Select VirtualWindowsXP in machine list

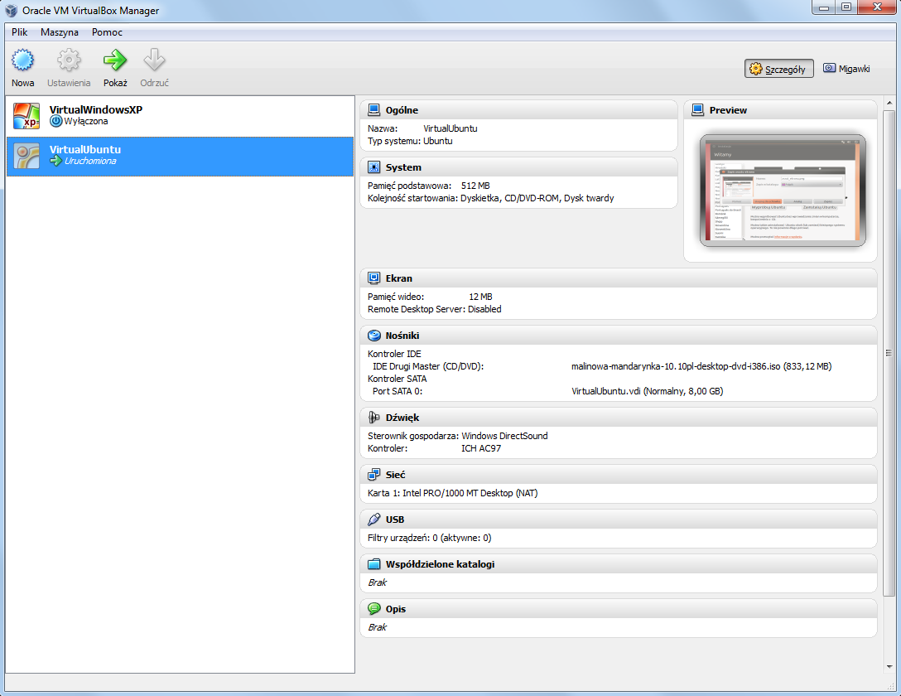[x=180, y=116]
